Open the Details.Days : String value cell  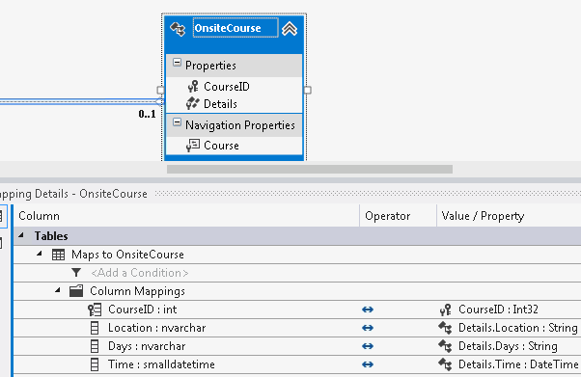pos(510,346)
